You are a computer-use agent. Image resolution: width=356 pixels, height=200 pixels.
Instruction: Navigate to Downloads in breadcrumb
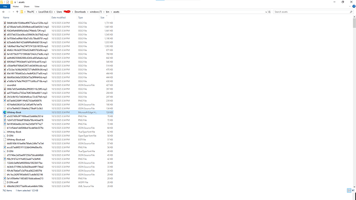80,12
